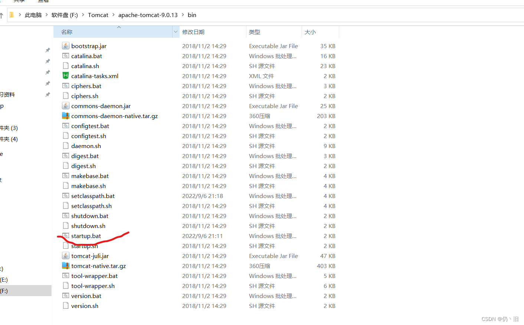This screenshot has width=524, height=325.
Task: Click the 203 KB size value
Action: click(326, 116)
